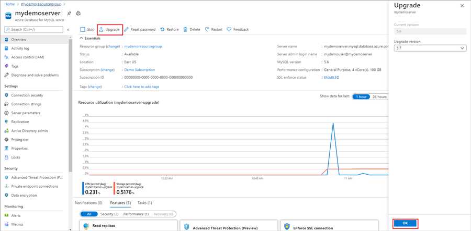Open the Upgrade version dropdown
The height and width of the screenshot is (231, 471).
[430, 48]
